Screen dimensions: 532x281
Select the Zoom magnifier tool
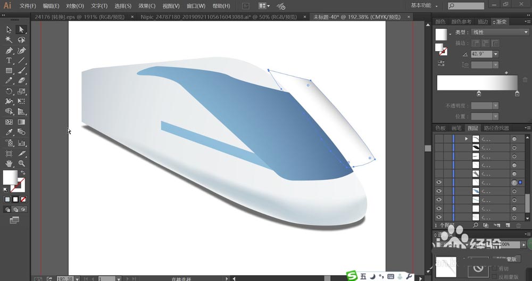pyautogui.click(x=21, y=163)
